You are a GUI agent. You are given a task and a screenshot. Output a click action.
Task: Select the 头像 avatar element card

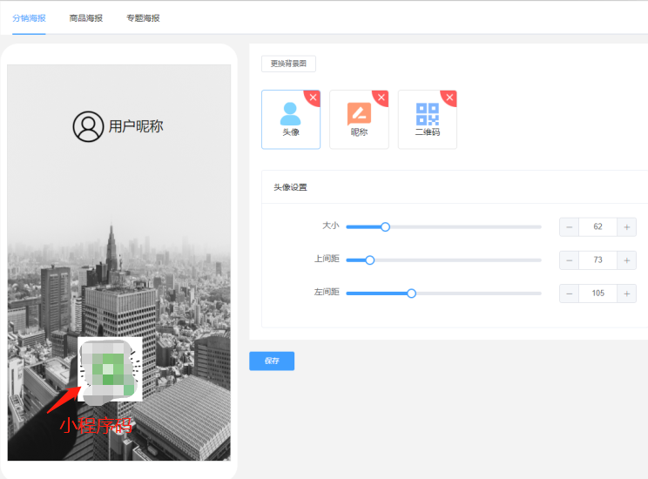(x=291, y=119)
